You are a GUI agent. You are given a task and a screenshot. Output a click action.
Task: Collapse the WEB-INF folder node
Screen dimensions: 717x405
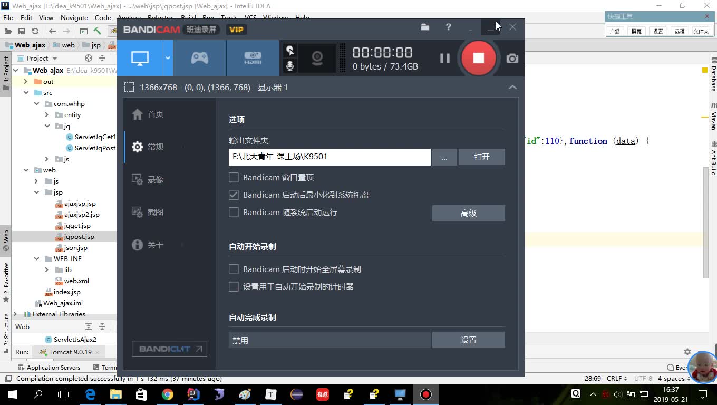(36, 259)
